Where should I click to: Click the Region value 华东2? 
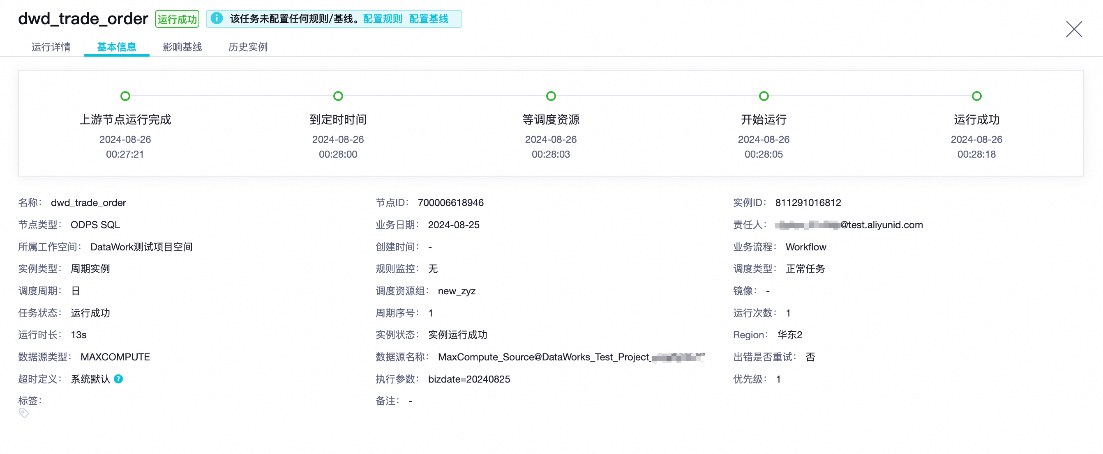click(789, 335)
